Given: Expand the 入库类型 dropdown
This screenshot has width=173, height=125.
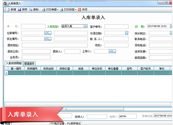Looking at the screenshot, I should click(x=86, y=26).
